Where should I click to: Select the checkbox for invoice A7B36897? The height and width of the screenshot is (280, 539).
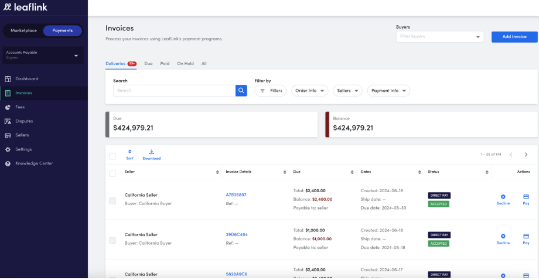tap(112, 201)
